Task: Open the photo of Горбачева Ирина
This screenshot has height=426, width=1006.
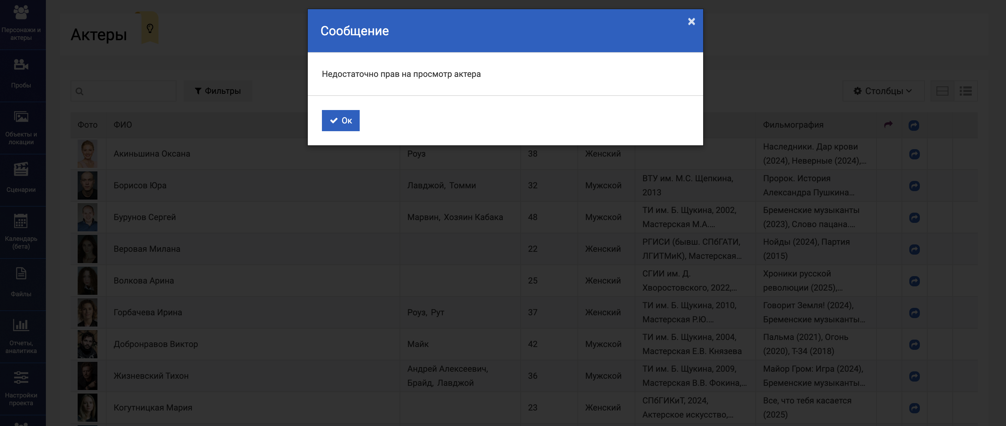Action: tap(88, 312)
